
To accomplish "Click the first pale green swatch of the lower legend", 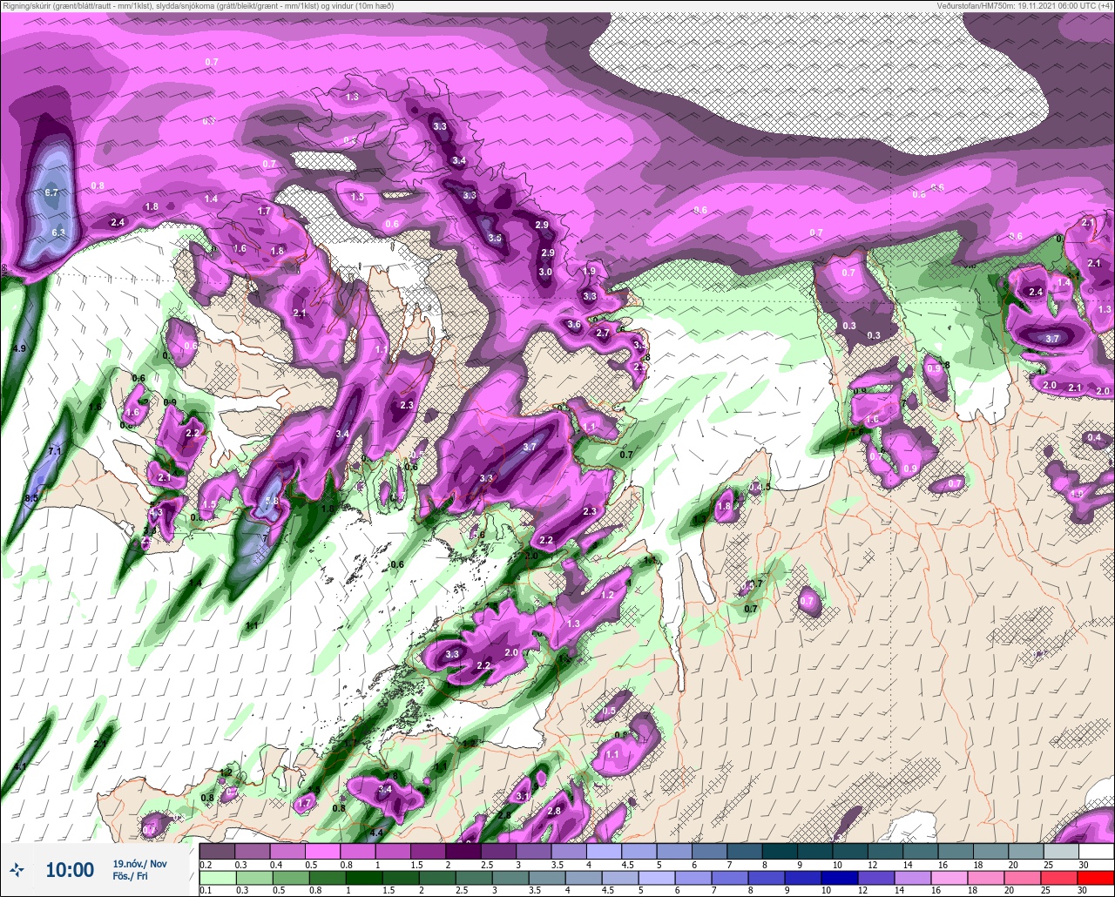I will pos(217,877).
